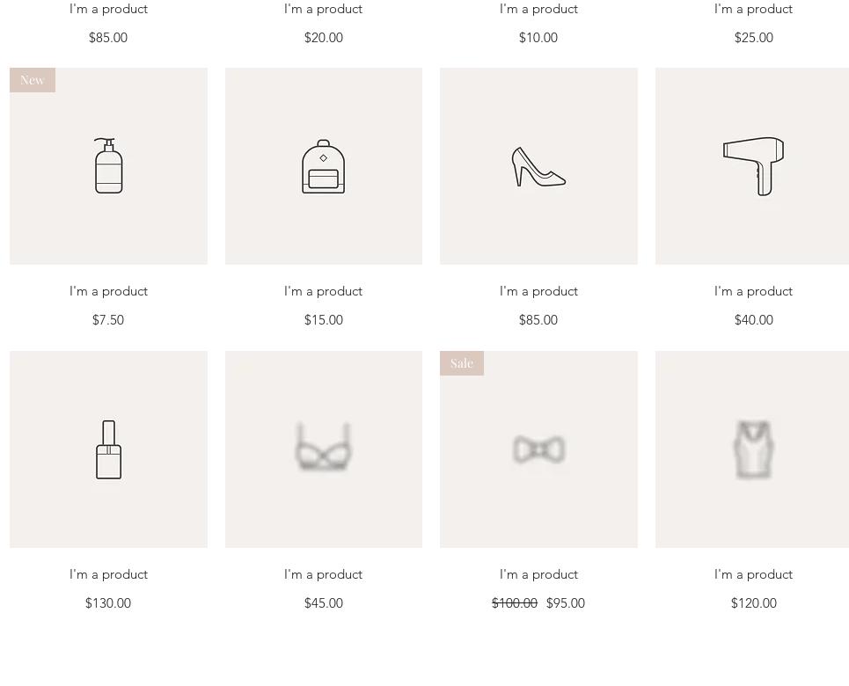Click the bow tie product icon
849x686 pixels.
538,450
